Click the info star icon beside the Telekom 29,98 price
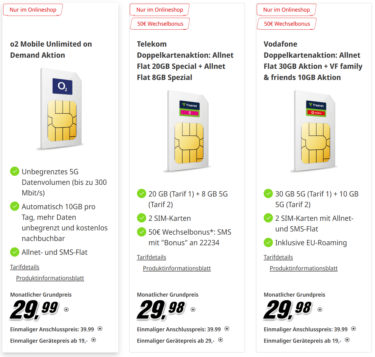This screenshot has width=375, height=357. pyautogui.click(x=193, y=310)
